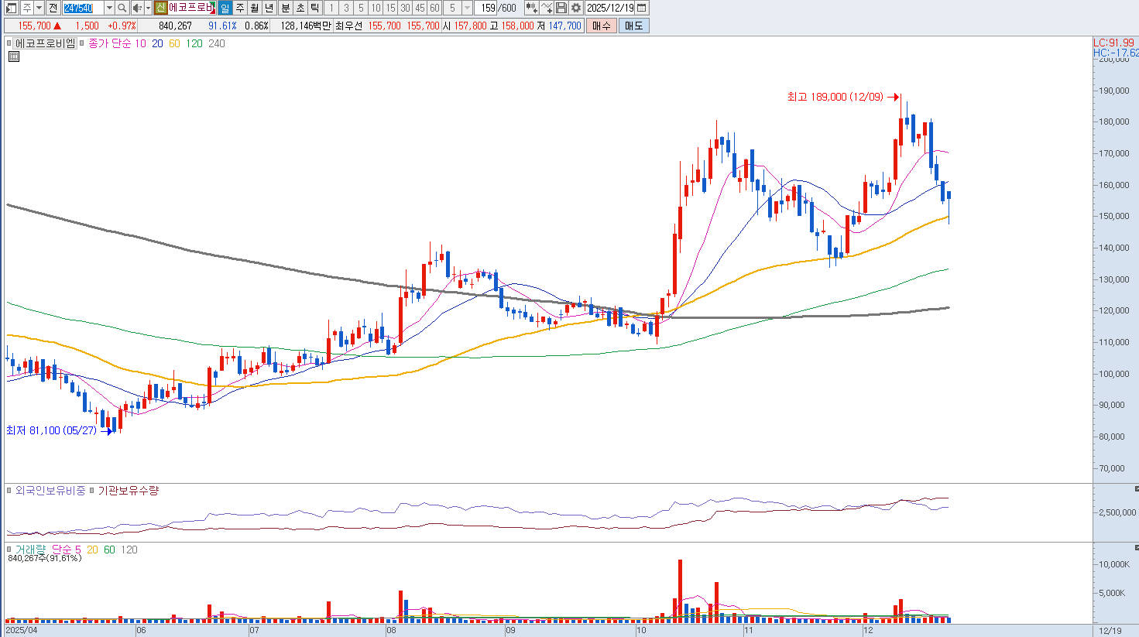Toggle the 외국인보유비중 indicator marker
Image resolution: width=1139 pixels, height=637 pixels.
coord(10,491)
